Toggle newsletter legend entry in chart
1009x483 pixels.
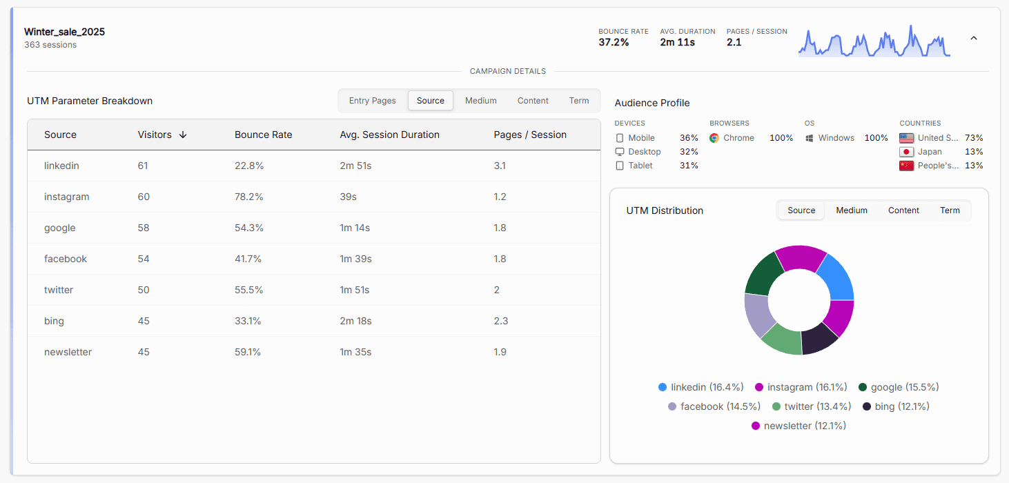pyautogui.click(x=799, y=426)
